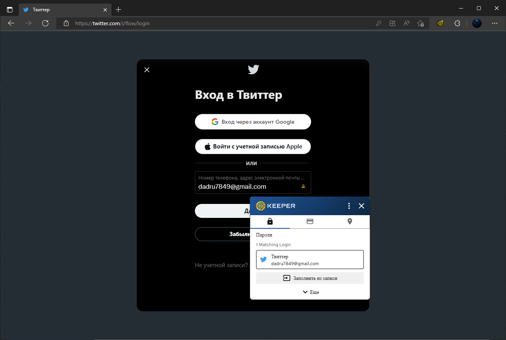Close the Keeper popup
Screen dimensions: 506x340
pyautogui.click(x=361, y=206)
